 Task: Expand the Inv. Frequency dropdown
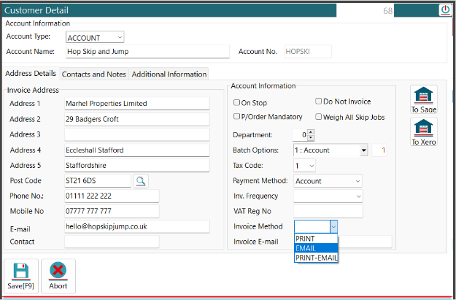pos(358,196)
